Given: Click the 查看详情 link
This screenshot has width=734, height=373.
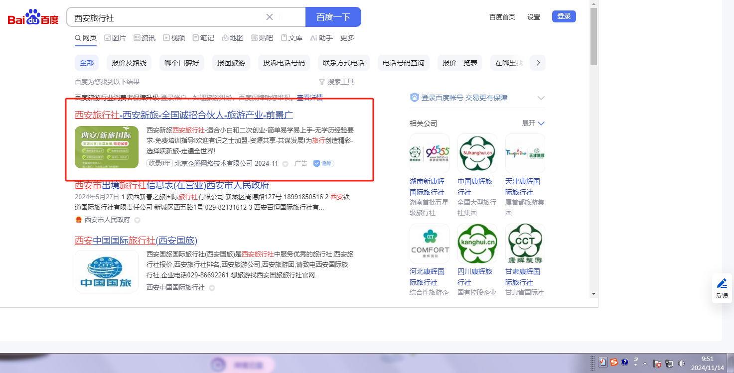Looking at the screenshot, I should 310,98.
